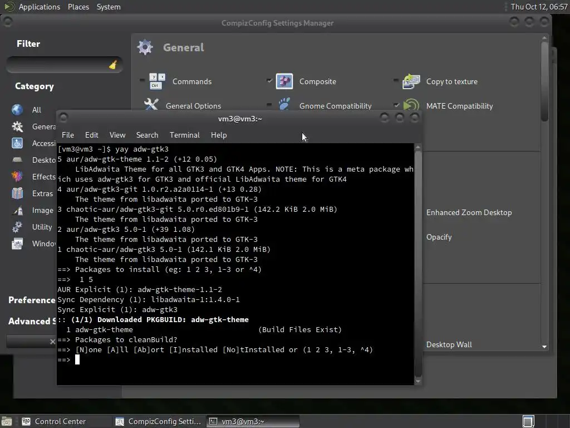Select the General category icon in sidebar
This screenshot has width=570, height=428.
point(17,127)
